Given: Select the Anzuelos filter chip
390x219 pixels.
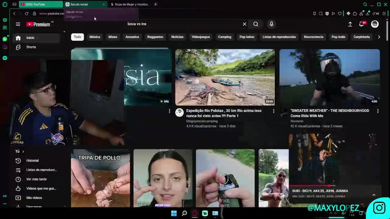Looking at the screenshot, I should 132,37.
